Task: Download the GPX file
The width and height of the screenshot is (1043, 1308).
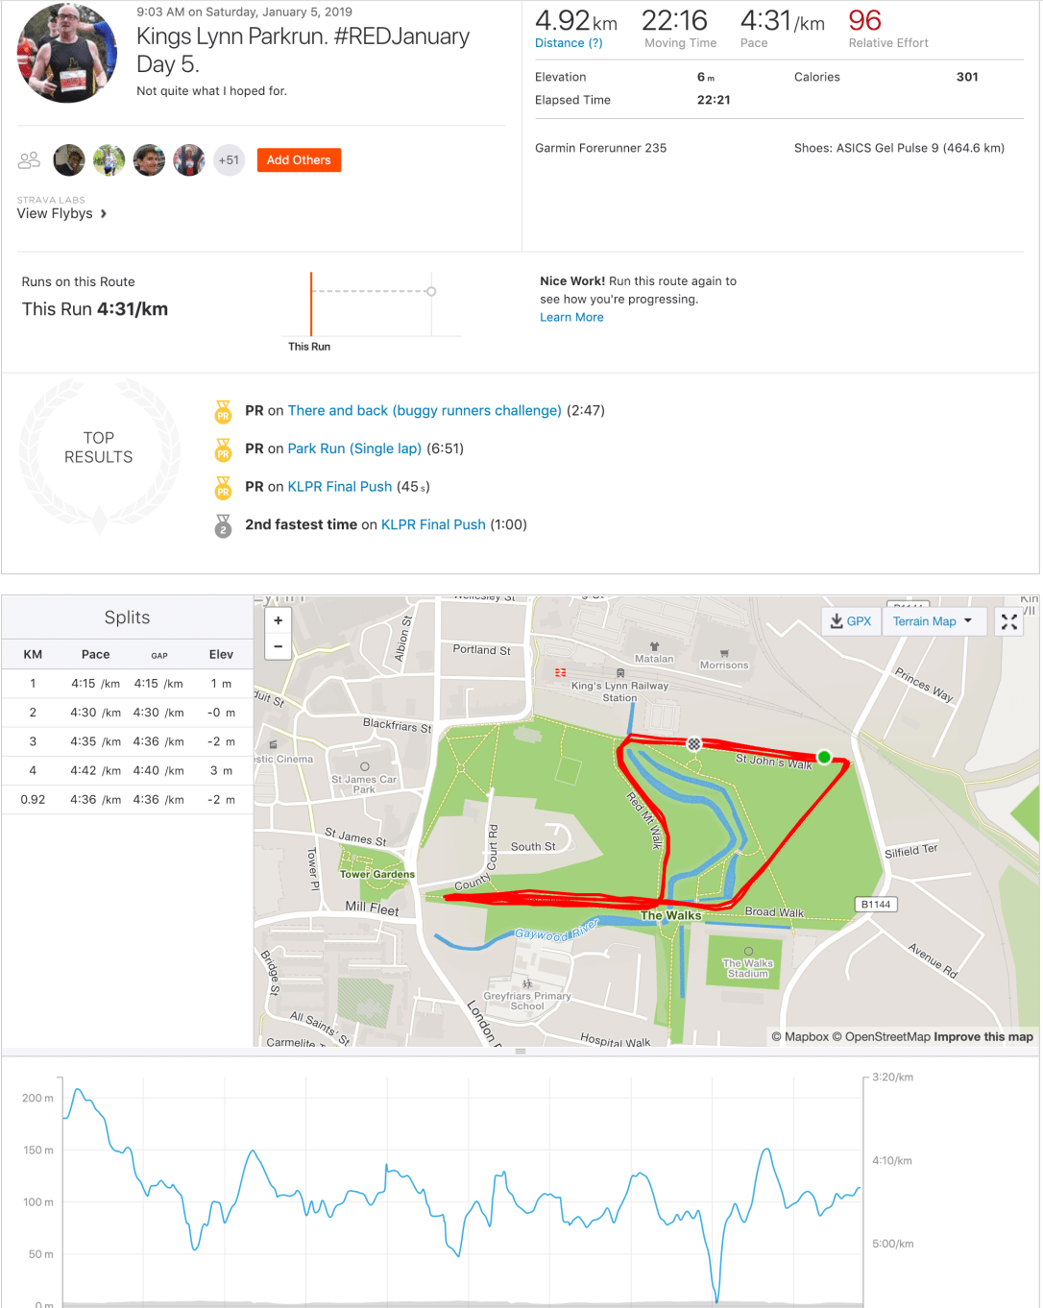Action: coord(851,621)
